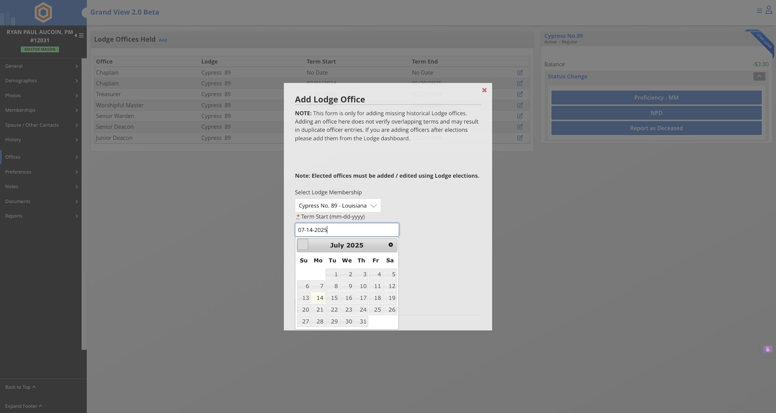Screen dimensions: 776x413
Task: Open the user profile icon top right
Action: pyautogui.click(x=768, y=10)
